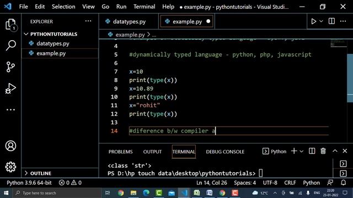Viewport: 353px width, 198px height.
Task: Open new terminal profile dropdown arrow
Action: [x=302, y=151]
